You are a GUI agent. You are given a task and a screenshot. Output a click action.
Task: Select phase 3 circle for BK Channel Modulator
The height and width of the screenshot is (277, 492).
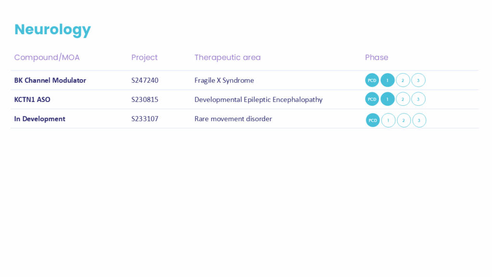(418, 80)
